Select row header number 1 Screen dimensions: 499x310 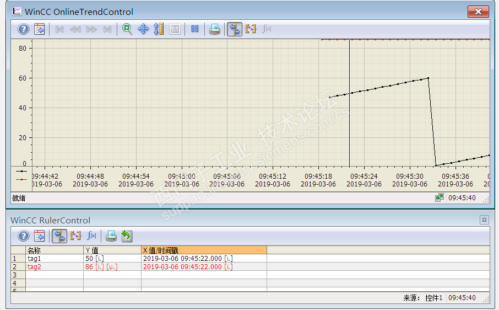[x=18, y=258]
